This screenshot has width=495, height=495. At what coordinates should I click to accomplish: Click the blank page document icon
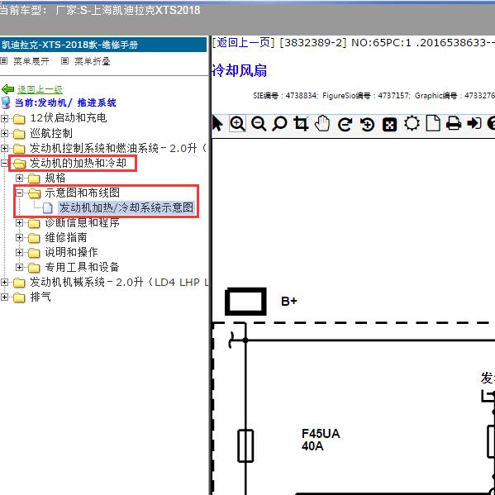coord(433,123)
